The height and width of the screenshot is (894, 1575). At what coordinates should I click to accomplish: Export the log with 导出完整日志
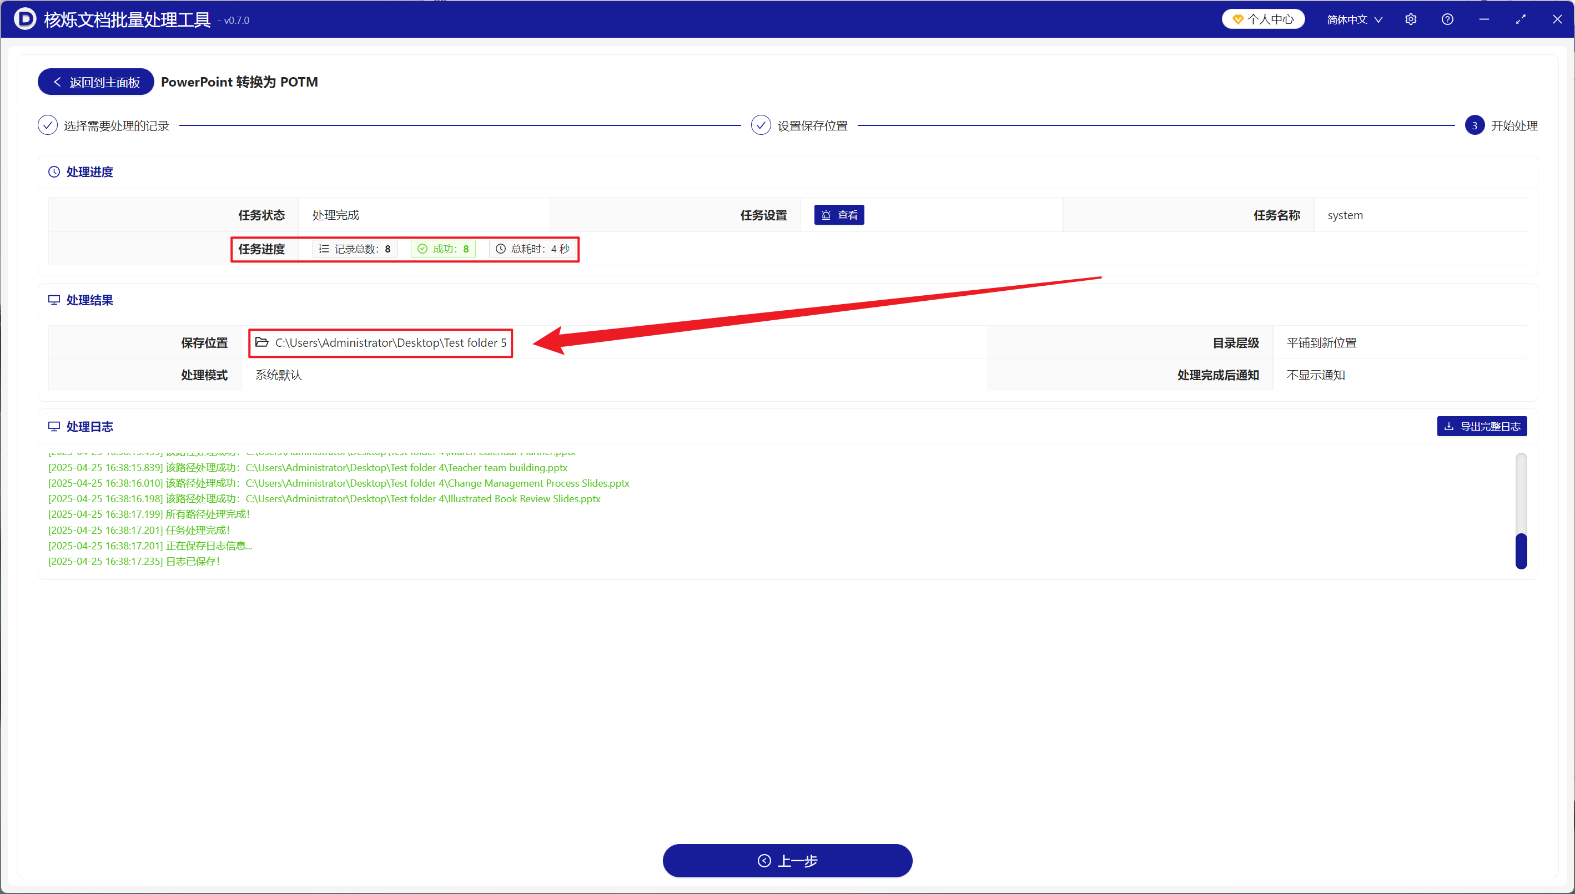point(1482,426)
